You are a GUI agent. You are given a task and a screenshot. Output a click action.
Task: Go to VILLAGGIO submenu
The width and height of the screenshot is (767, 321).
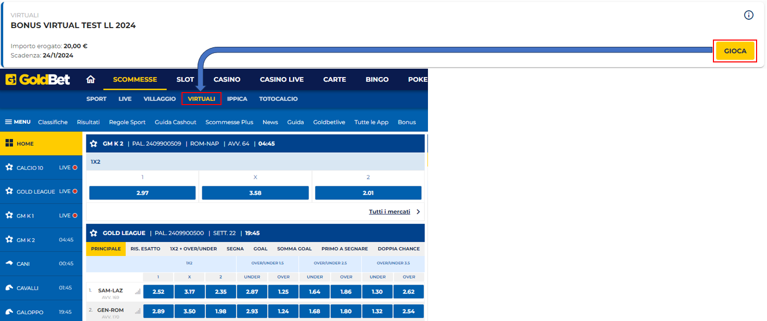(160, 99)
